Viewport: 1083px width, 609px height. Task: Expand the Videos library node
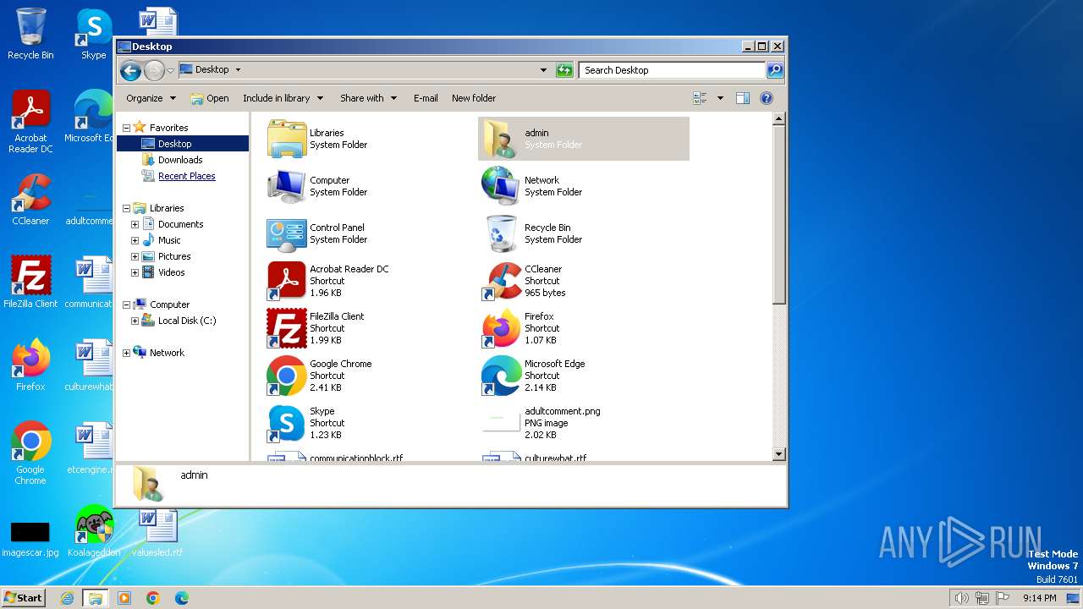pyautogui.click(x=135, y=272)
